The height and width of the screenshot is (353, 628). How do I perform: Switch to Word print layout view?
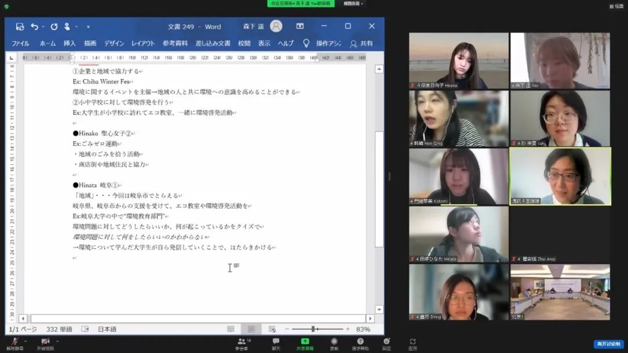251,329
